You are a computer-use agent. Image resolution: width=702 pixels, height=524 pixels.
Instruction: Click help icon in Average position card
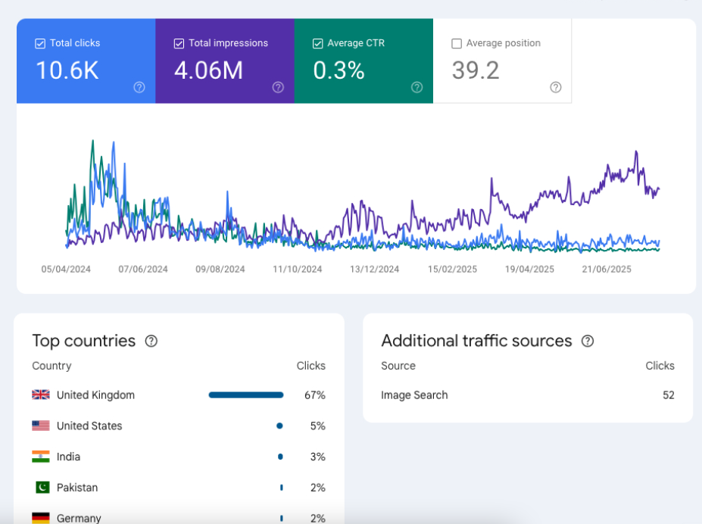(x=556, y=87)
